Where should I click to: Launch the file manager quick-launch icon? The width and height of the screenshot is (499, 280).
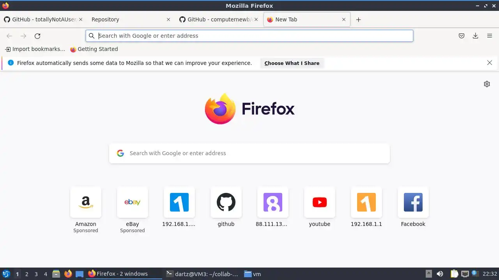[56, 274]
